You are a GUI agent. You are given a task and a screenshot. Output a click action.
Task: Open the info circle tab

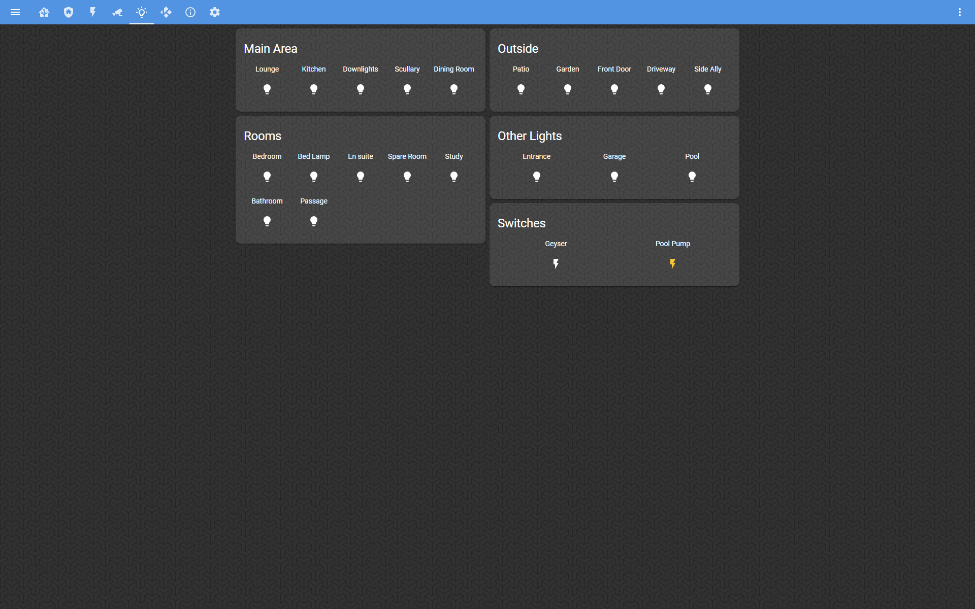click(x=190, y=12)
